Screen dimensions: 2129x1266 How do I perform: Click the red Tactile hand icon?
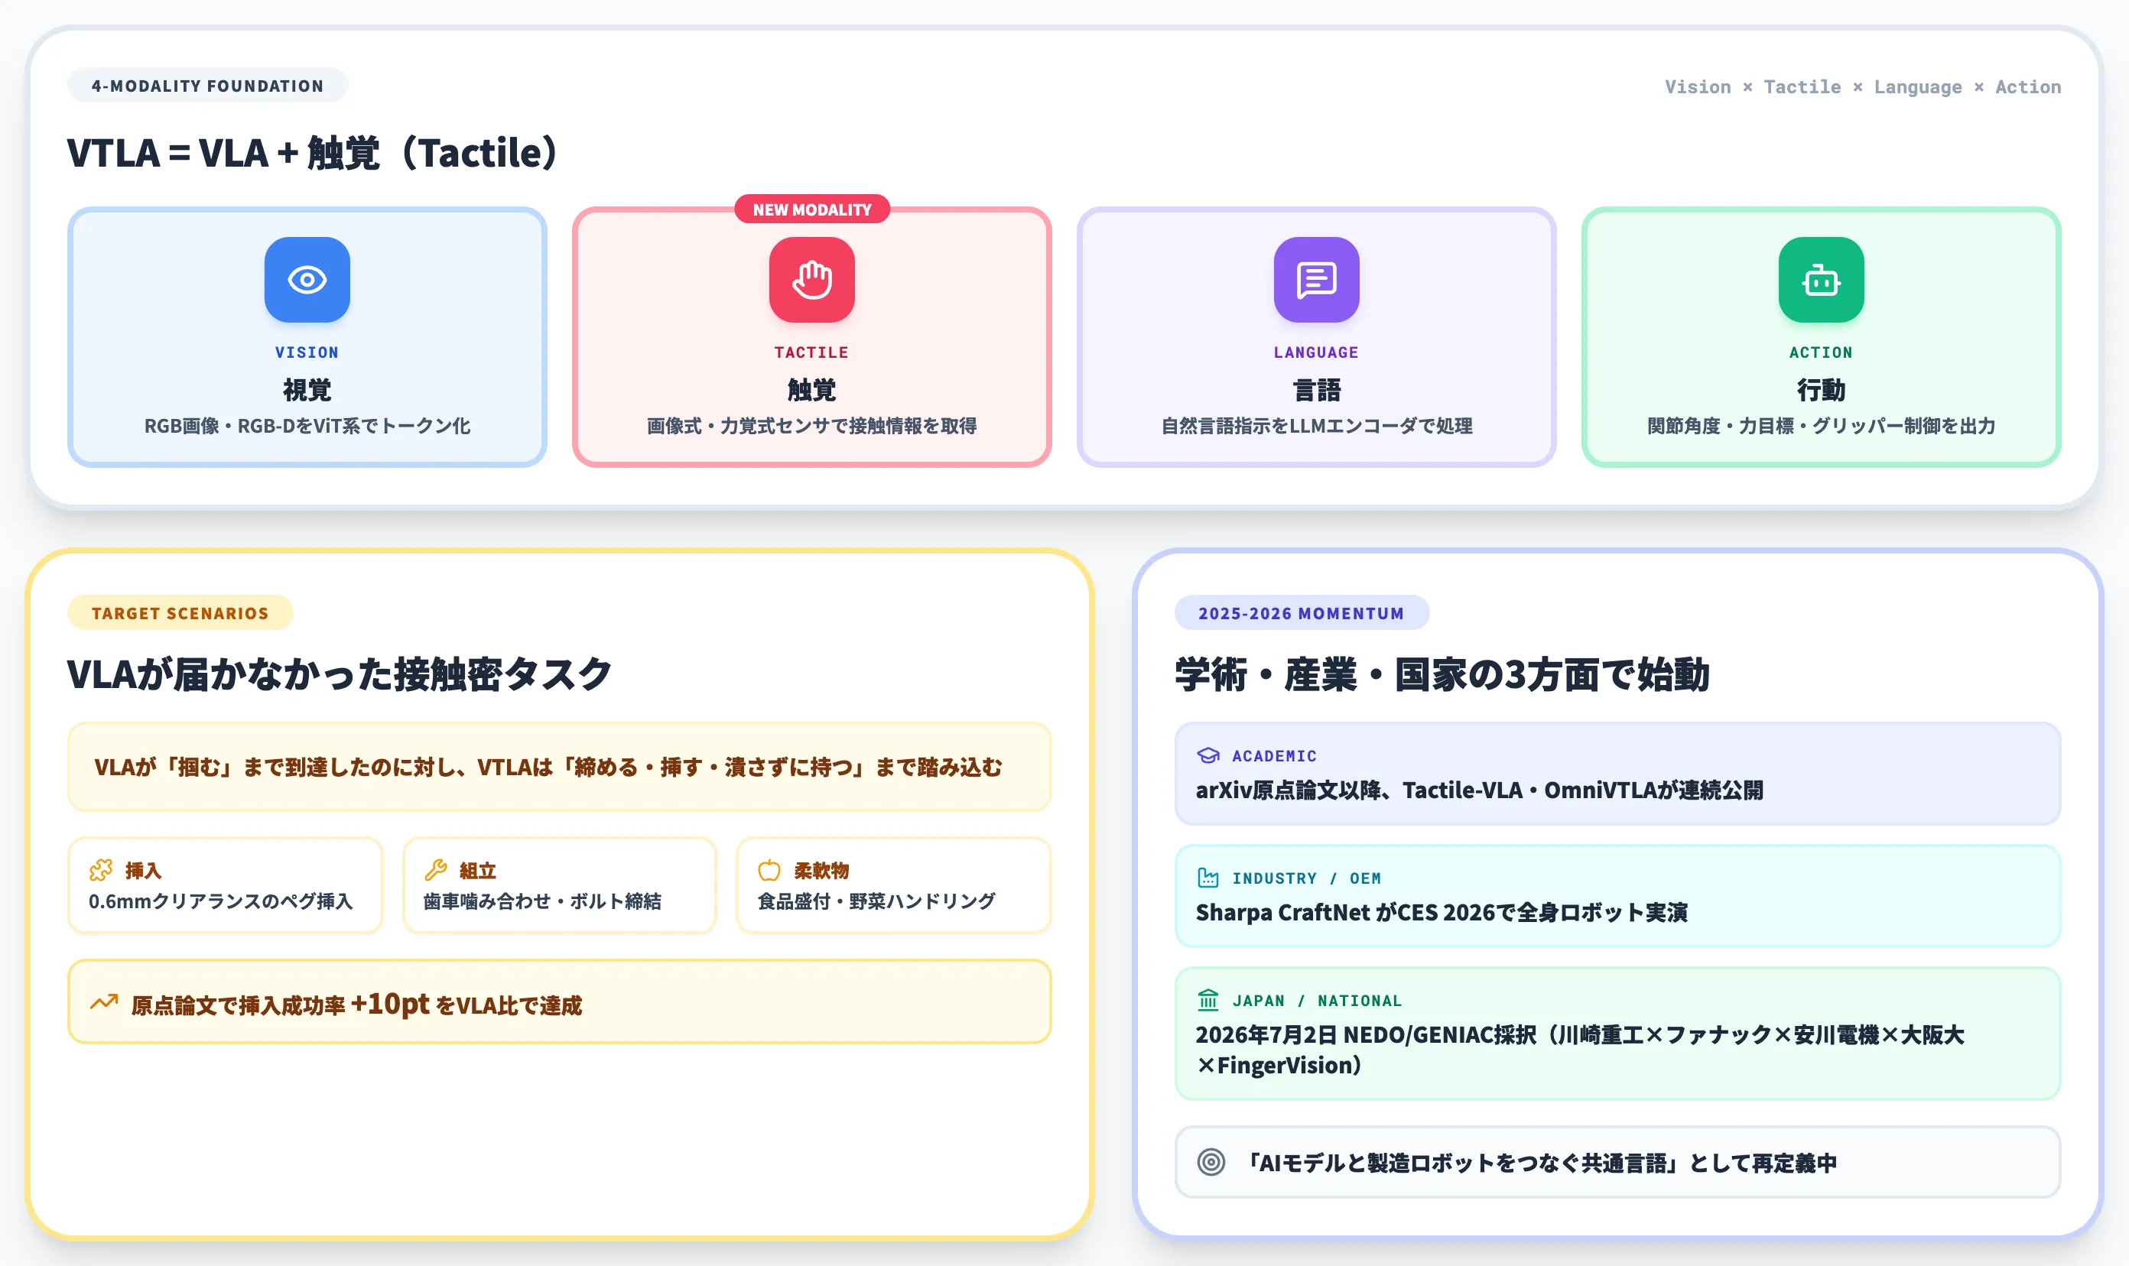(811, 280)
